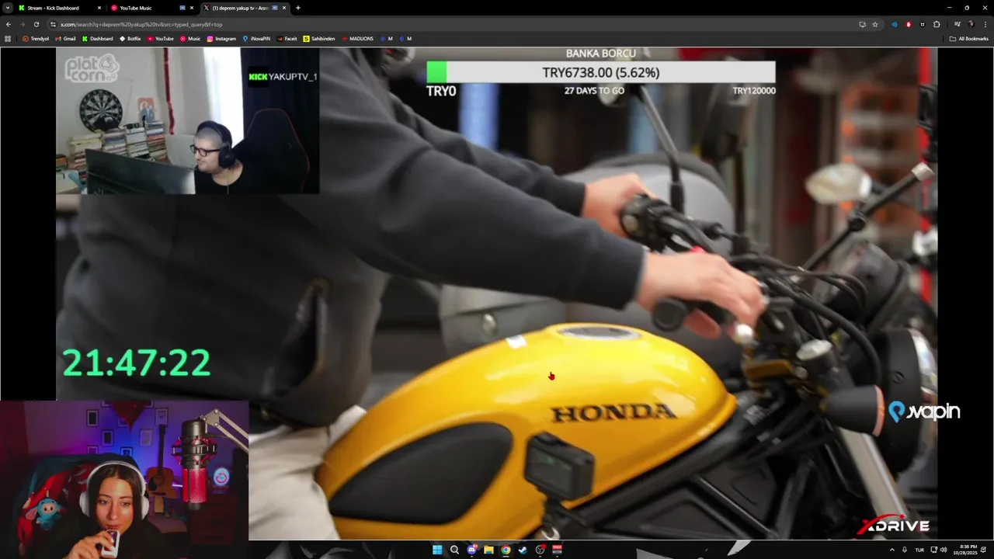Screen dimensions: 994x559
Task: Open the Faceit bookmark
Action: tap(287, 38)
